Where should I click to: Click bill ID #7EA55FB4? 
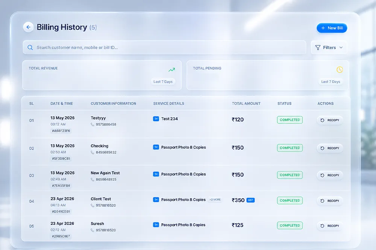(61, 186)
